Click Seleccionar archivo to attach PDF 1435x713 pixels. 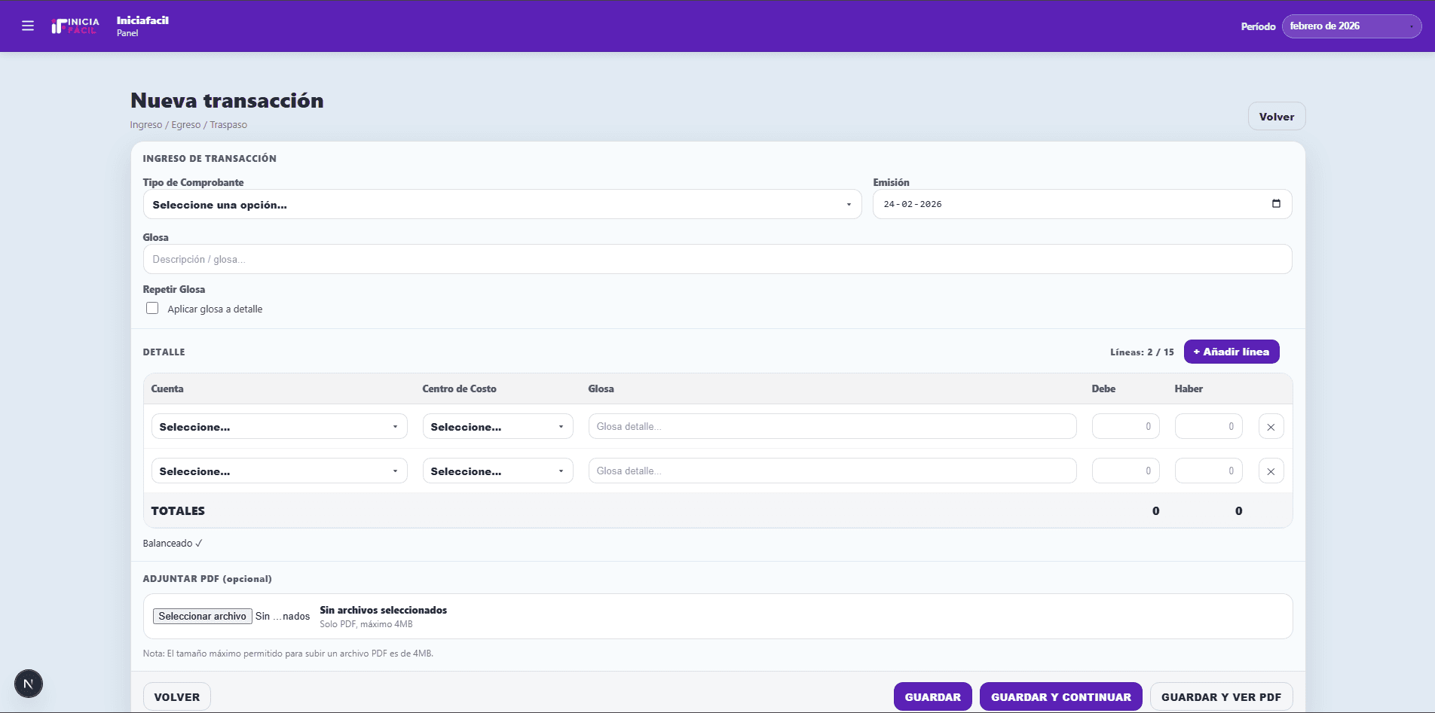(202, 616)
